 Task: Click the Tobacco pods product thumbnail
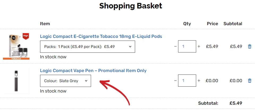(x=16, y=46)
